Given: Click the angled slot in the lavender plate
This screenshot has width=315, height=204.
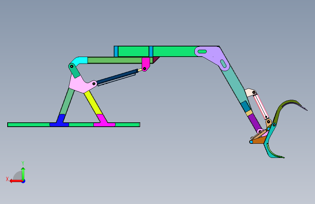Looking at the screenshot, I should tap(223, 64).
